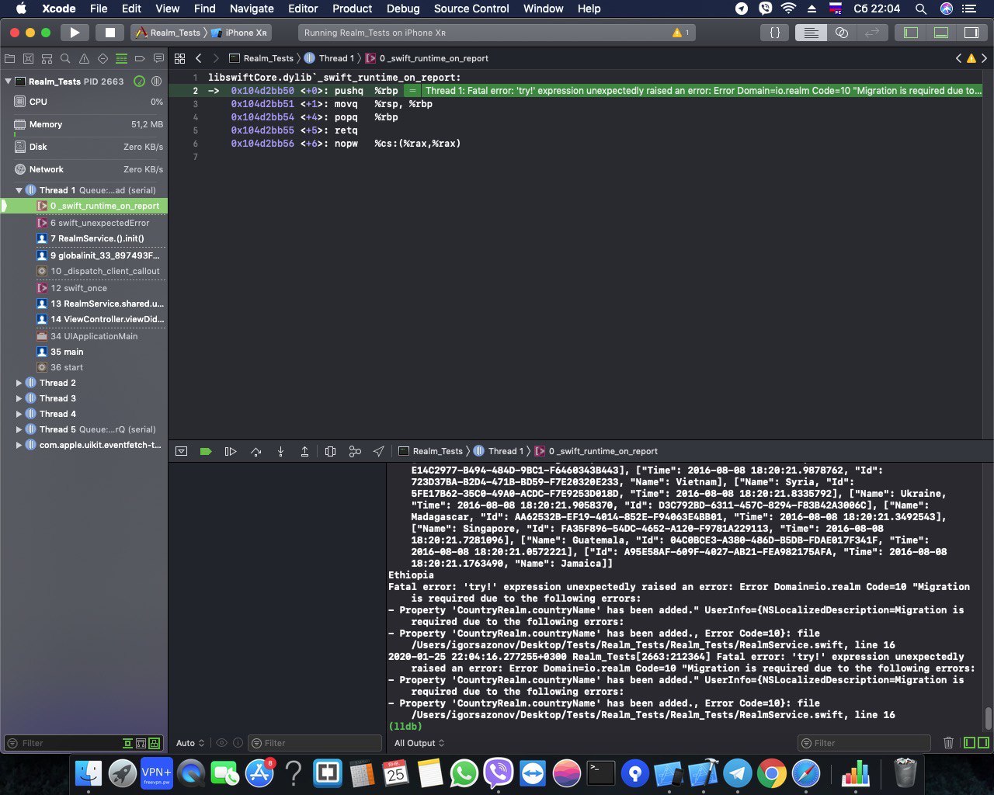994x795 pixels.
Task: Open the Breakpoint navigator
Action: pyautogui.click(x=140, y=58)
